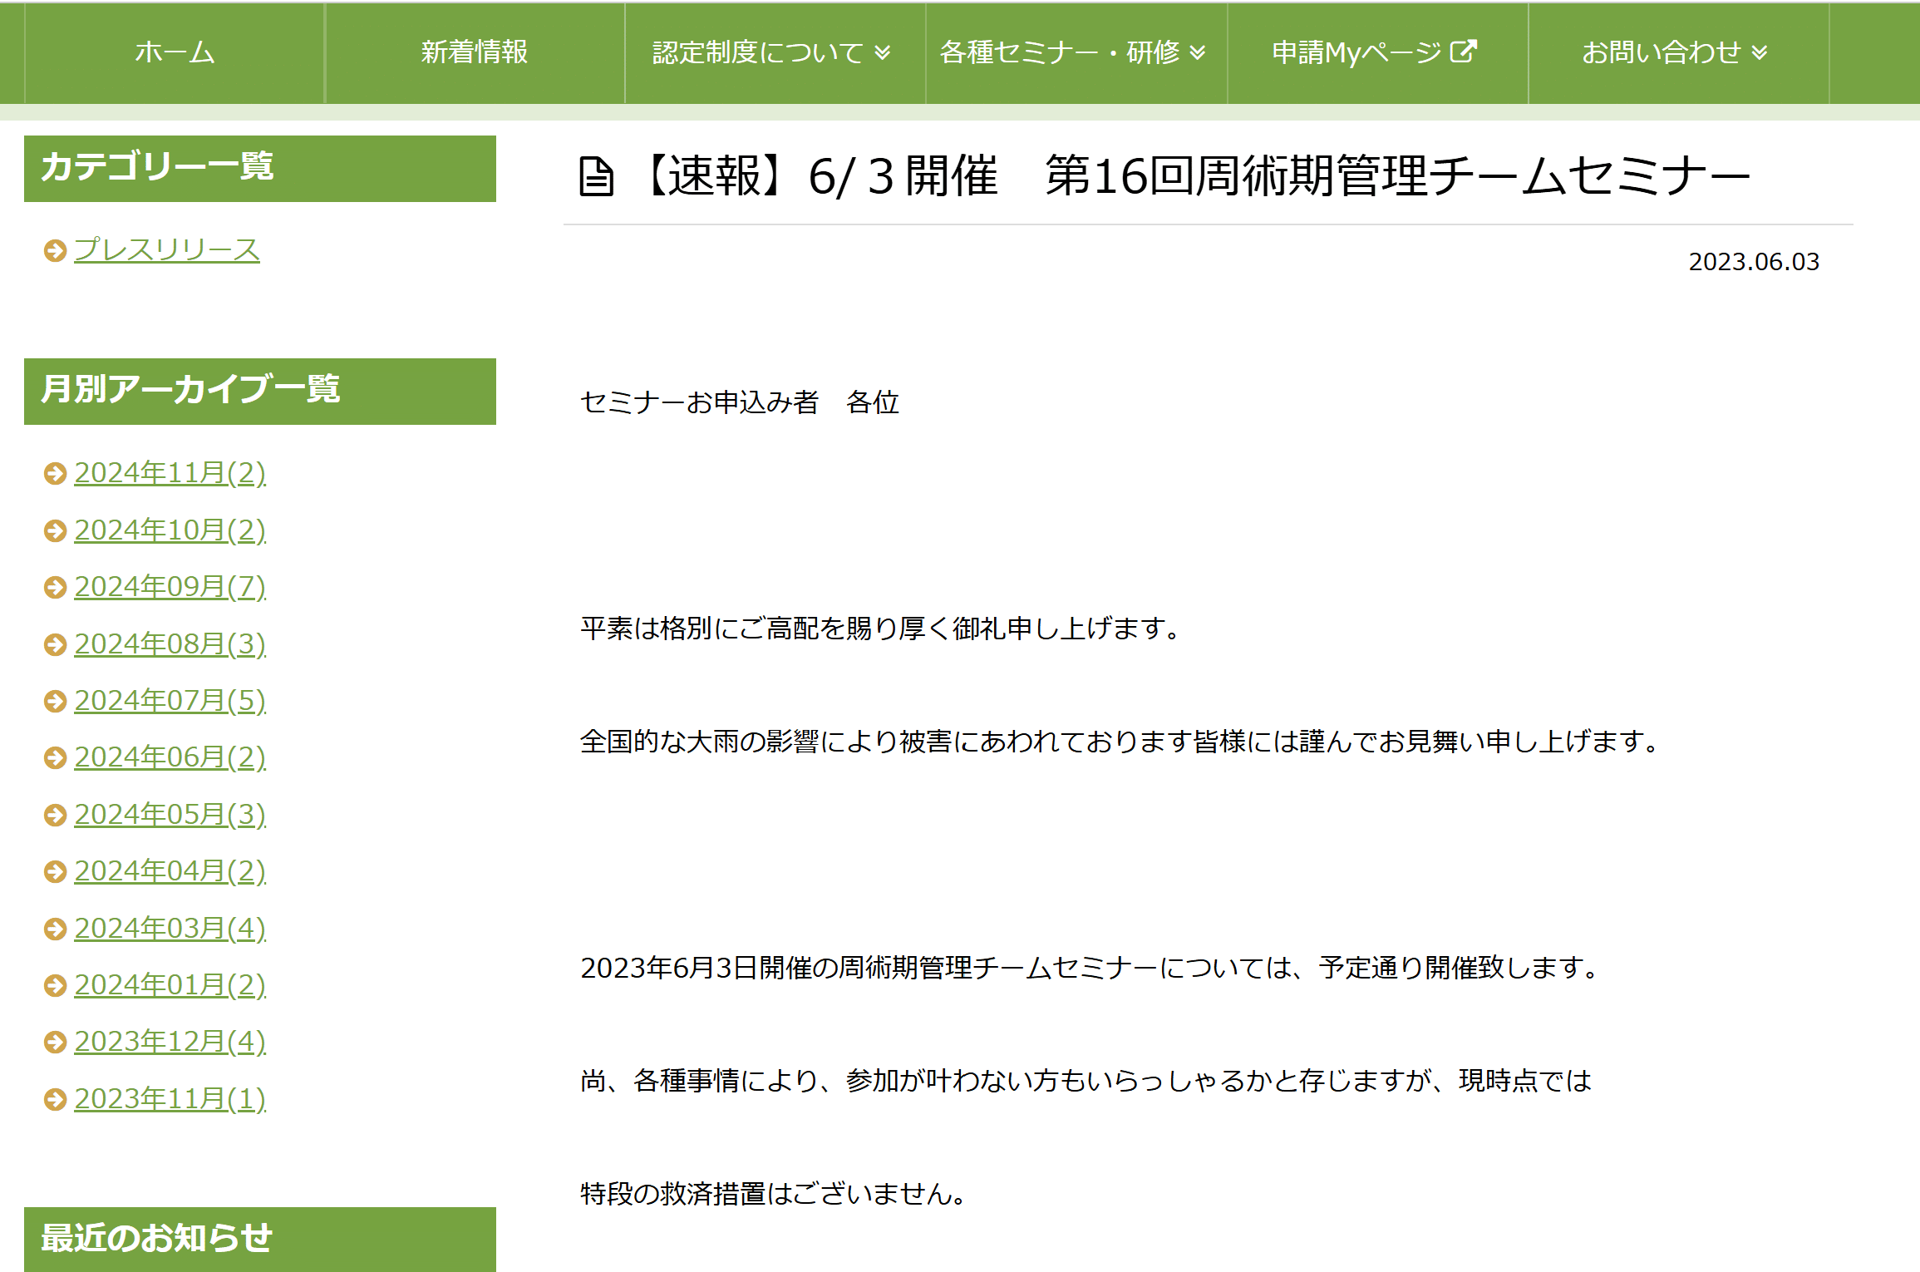Click arrow icon beside 2024年03月(4)
Screen dimensions: 1920x1272
(x=55, y=929)
